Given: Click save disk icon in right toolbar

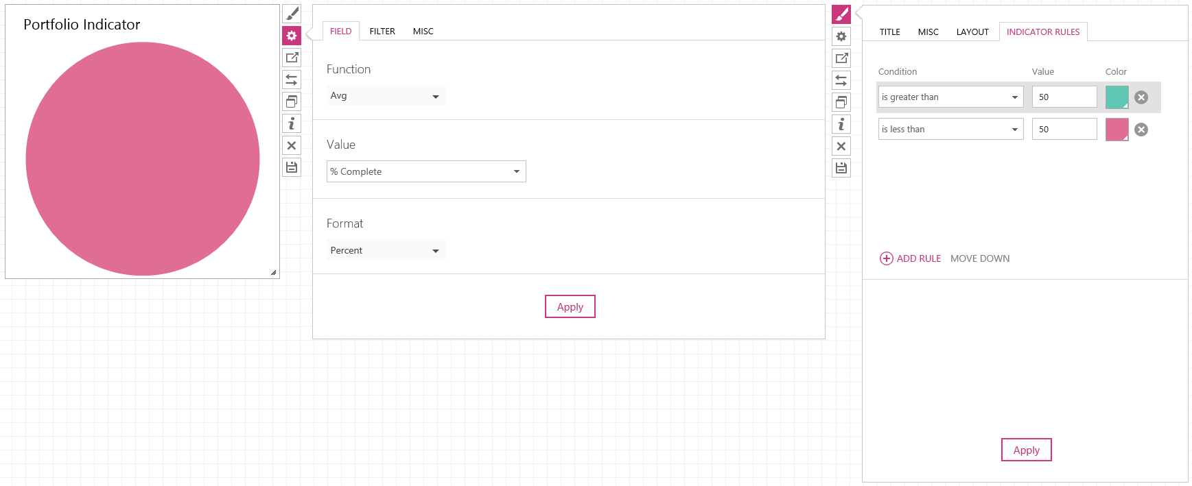Looking at the screenshot, I should [x=841, y=168].
